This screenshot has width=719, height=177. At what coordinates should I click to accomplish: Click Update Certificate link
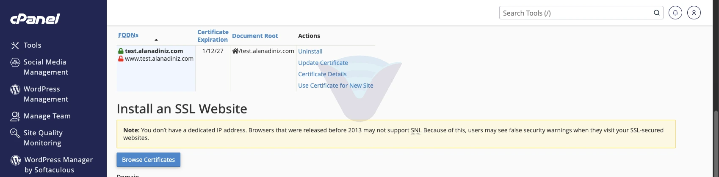click(x=323, y=63)
